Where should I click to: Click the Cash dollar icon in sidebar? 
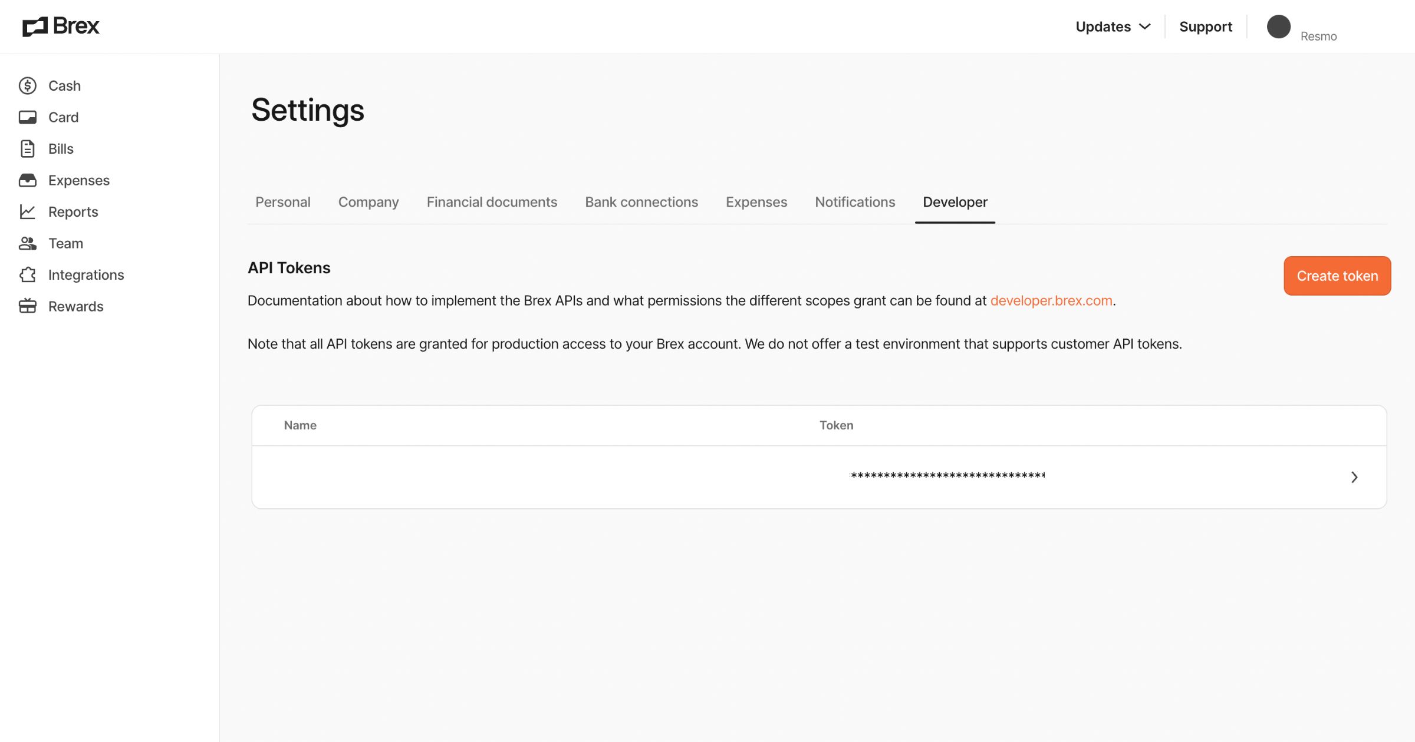tap(28, 86)
